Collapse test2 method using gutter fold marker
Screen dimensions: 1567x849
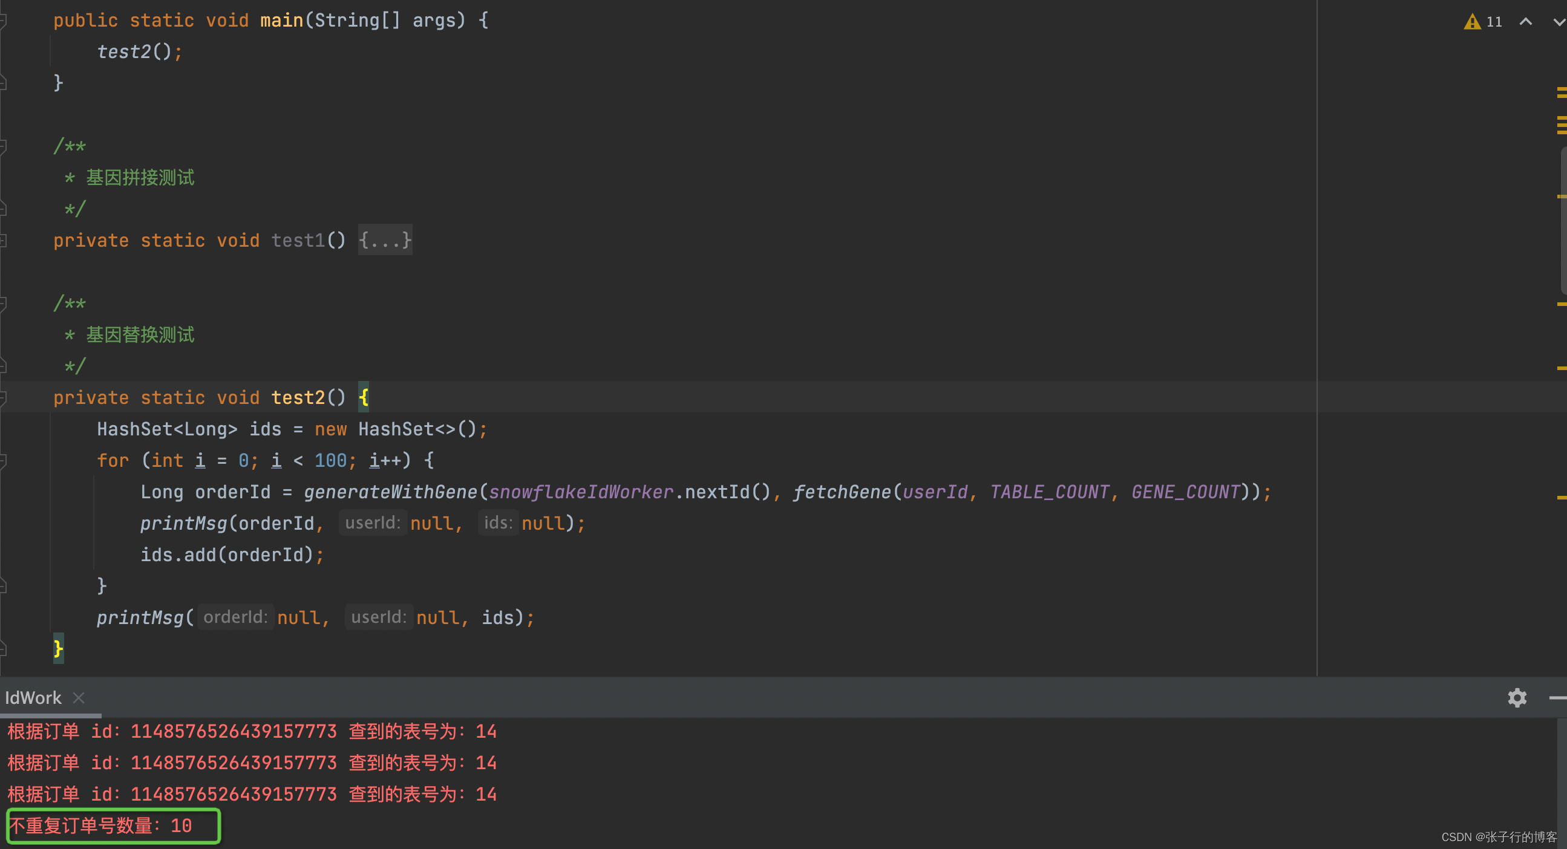pyautogui.click(x=3, y=398)
